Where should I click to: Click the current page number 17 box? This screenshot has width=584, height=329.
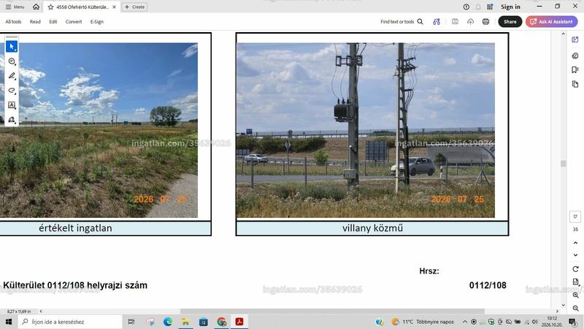point(575,216)
